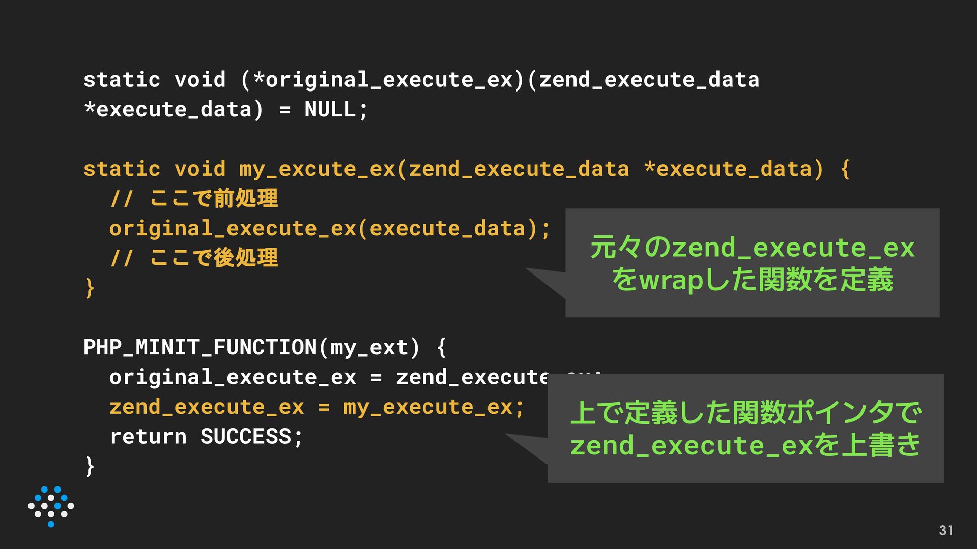
Task: Click the ここで前処理 comment
Action: point(194,198)
